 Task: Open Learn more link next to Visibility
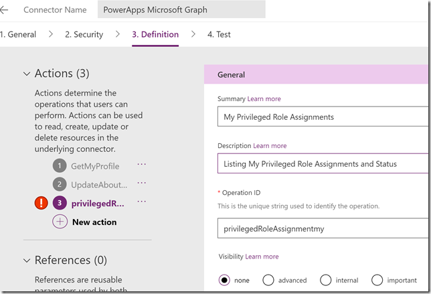262,256
